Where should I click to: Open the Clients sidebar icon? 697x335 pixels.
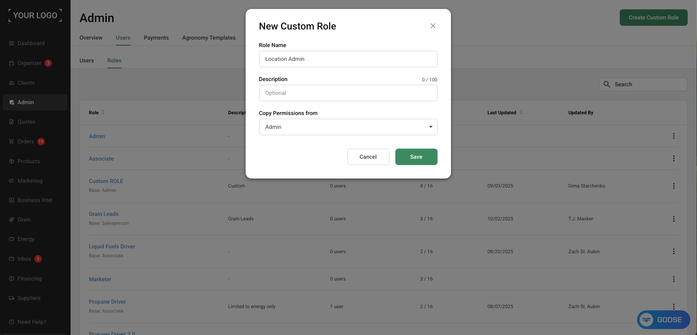12,83
